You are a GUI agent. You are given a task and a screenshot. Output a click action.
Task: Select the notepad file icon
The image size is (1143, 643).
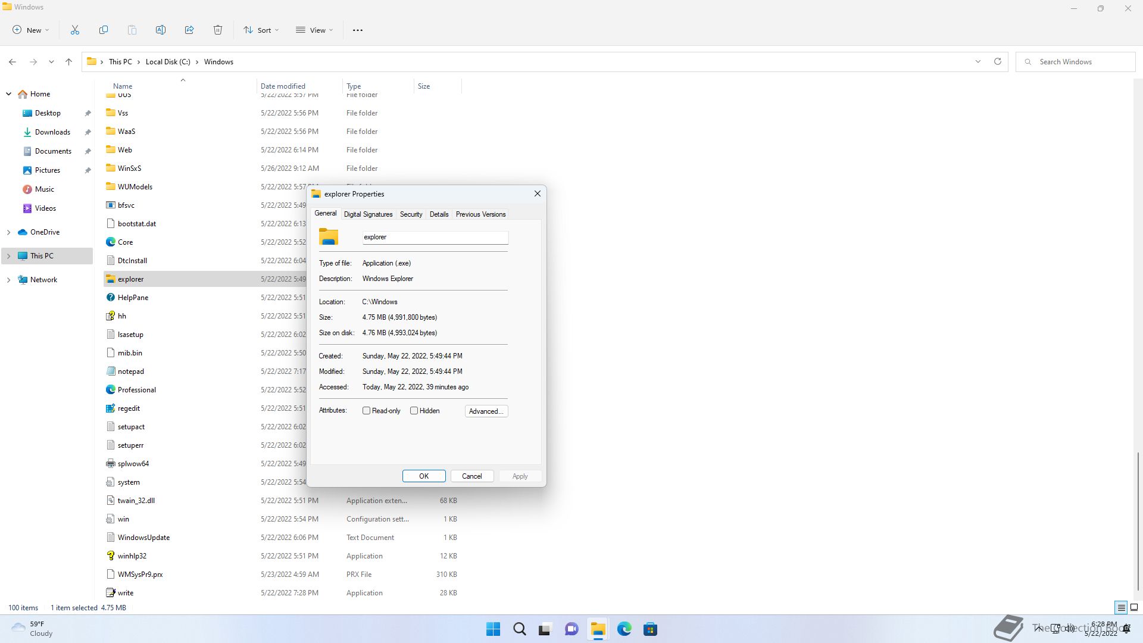coord(110,372)
